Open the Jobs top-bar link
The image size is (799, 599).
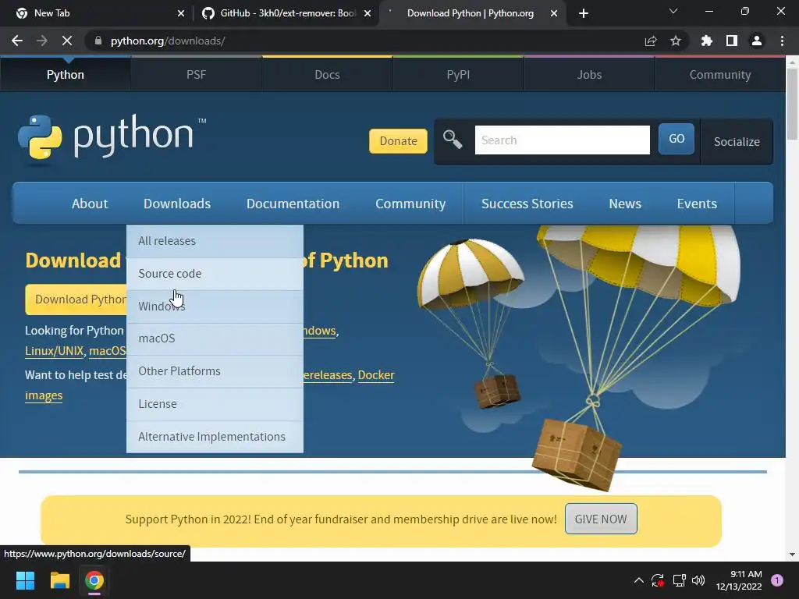[589, 74]
